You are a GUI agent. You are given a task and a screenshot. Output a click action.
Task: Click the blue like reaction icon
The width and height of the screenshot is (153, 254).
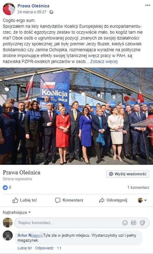click(x=5, y=188)
